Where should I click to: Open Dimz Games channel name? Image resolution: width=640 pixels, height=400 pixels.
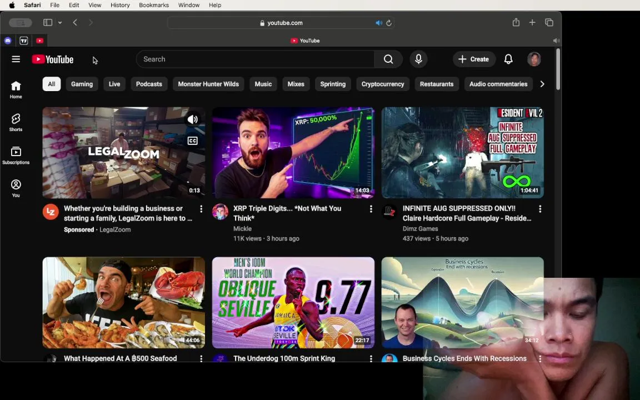(x=421, y=228)
